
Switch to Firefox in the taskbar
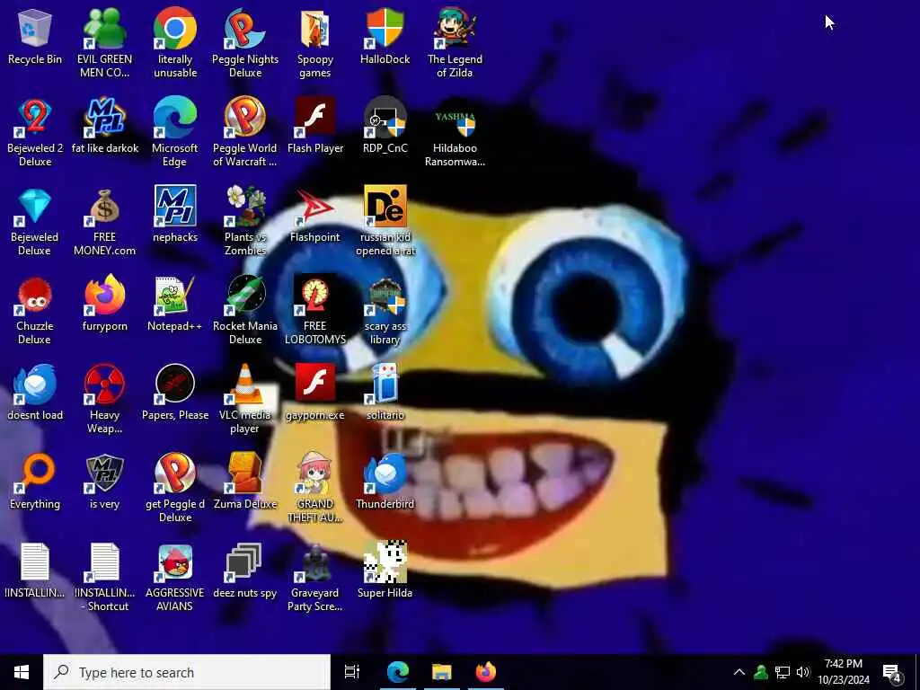[x=486, y=672]
